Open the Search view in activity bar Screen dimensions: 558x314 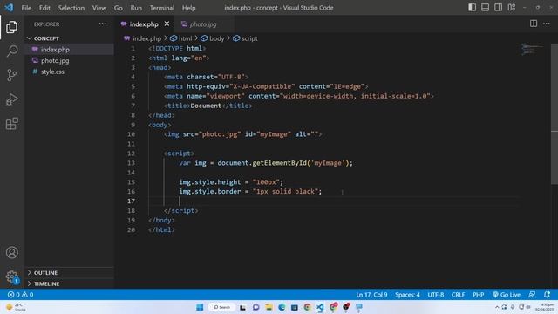[11, 51]
